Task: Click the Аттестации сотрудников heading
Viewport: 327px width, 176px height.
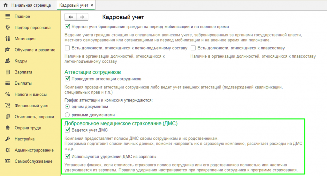Action: pyautogui.click(x=93, y=72)
